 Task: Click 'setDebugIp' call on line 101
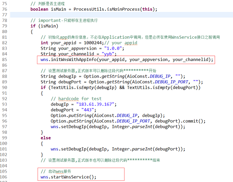[74, 149]
